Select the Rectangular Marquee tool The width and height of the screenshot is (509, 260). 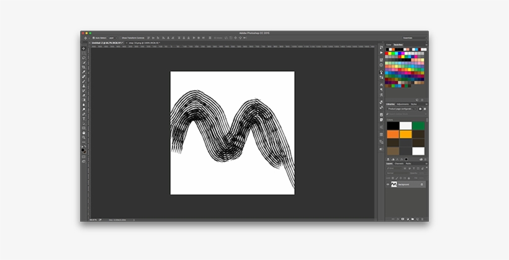point(84,53)
